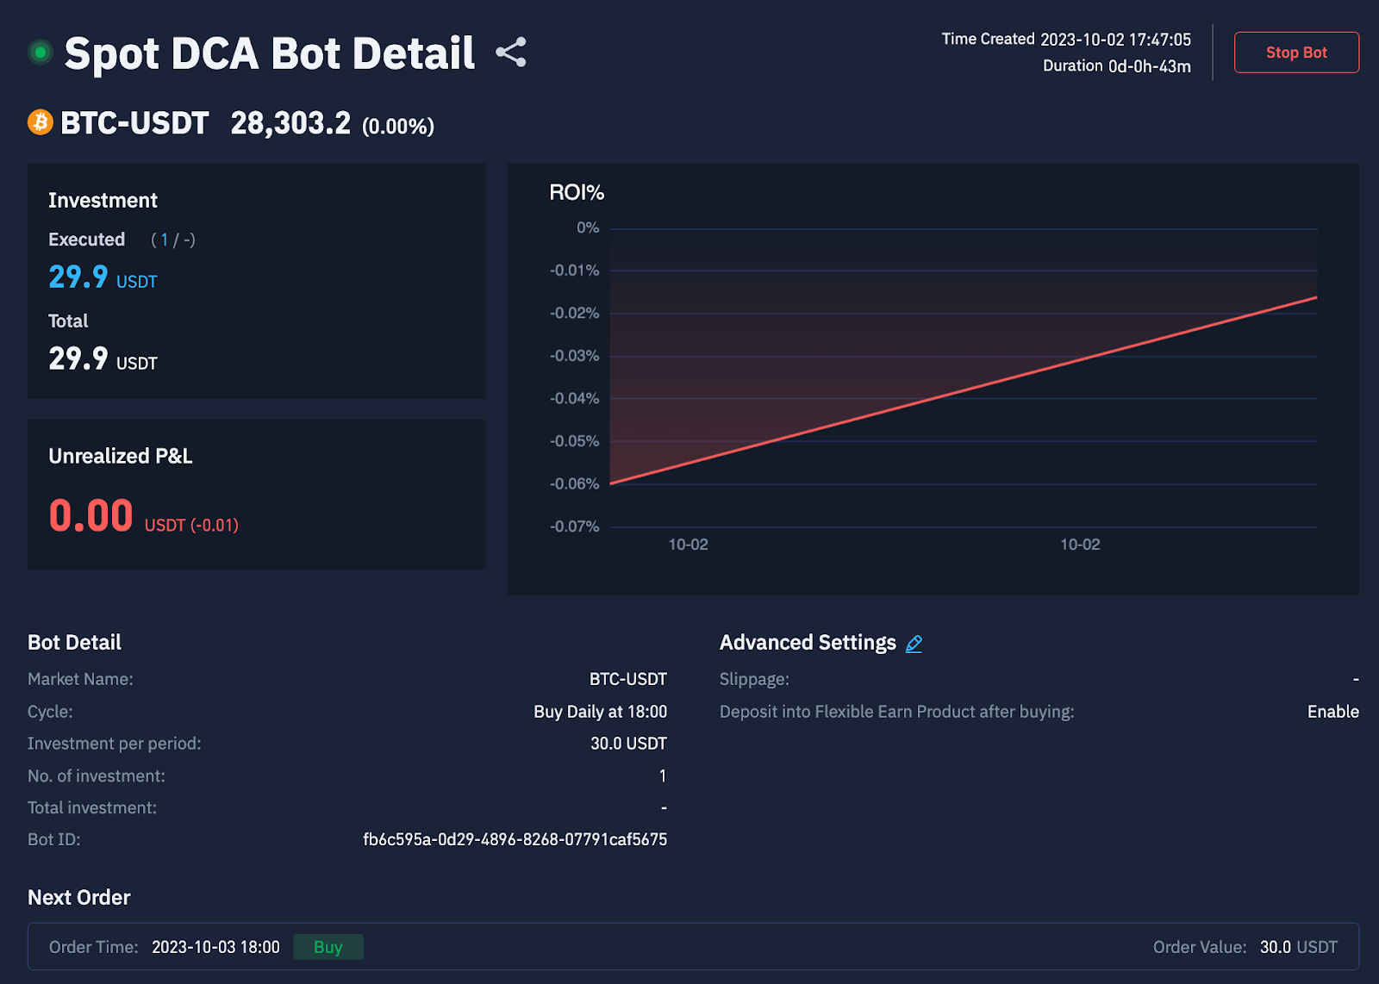Screen dimensions: 1379x984
Task: Click the current price 28,303.2
Action: pyautogui.click(x=290, y=123)
